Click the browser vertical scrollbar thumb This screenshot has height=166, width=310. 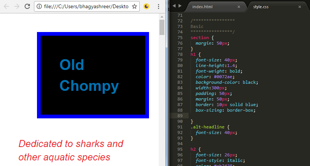[162, 27]
